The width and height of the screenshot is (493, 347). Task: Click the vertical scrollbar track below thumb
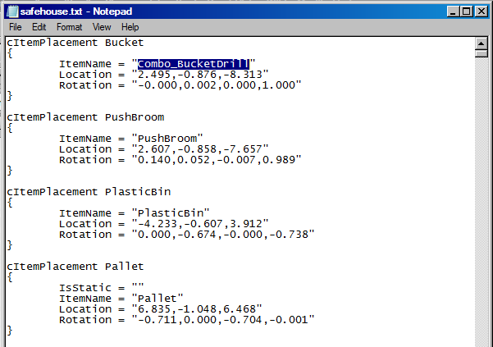point(481,201)
